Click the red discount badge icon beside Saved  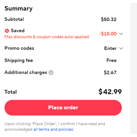click(7, 31)
